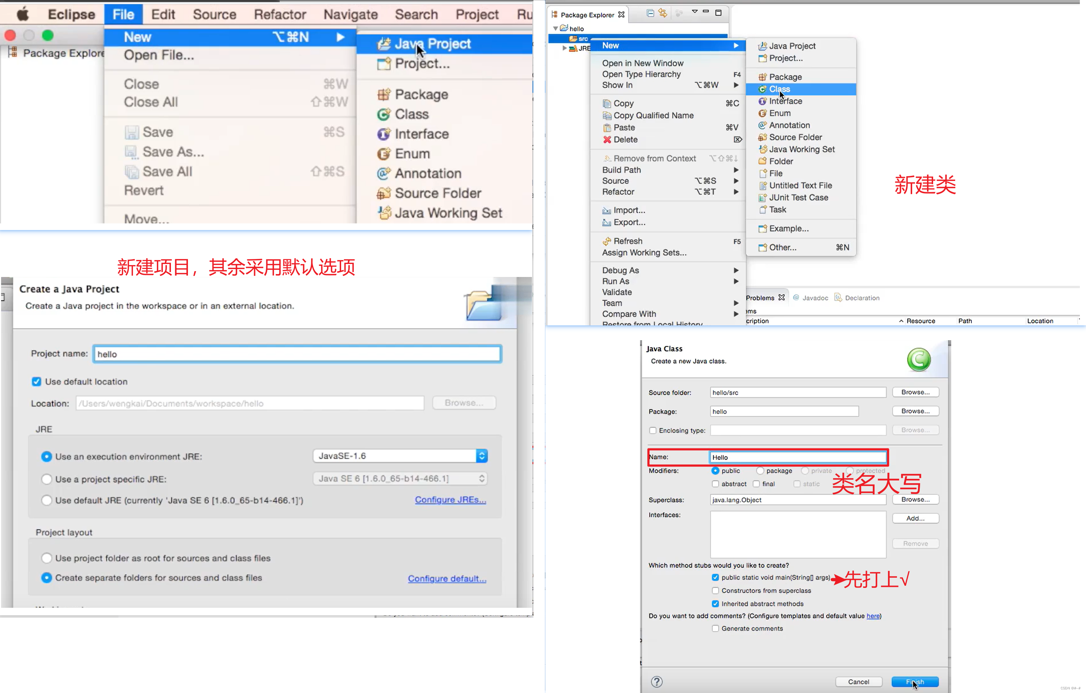
Task: Select Use default JRE radio option
Action: pos(47,500)
